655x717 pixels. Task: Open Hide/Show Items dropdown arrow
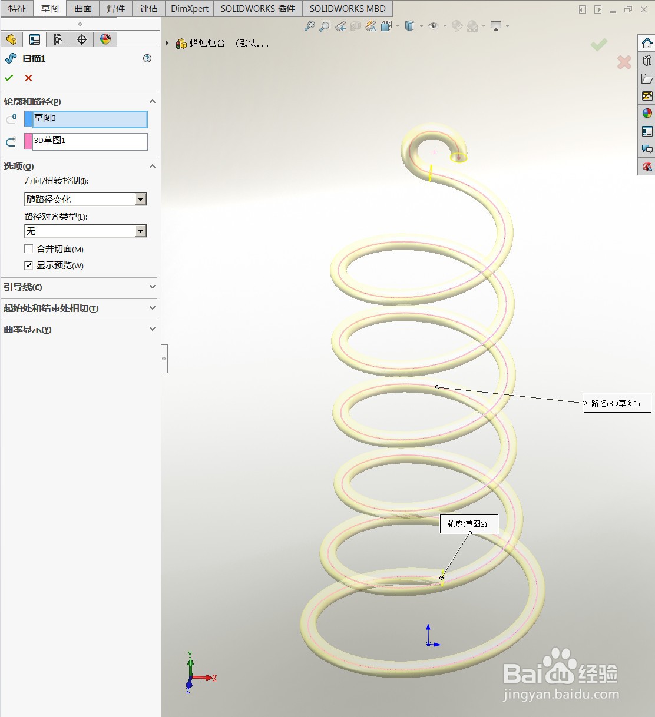pos(445,26)
